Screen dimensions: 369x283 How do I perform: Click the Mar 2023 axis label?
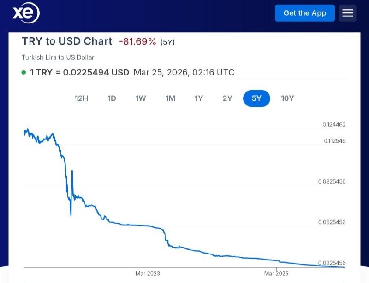[x=148, y=273]
